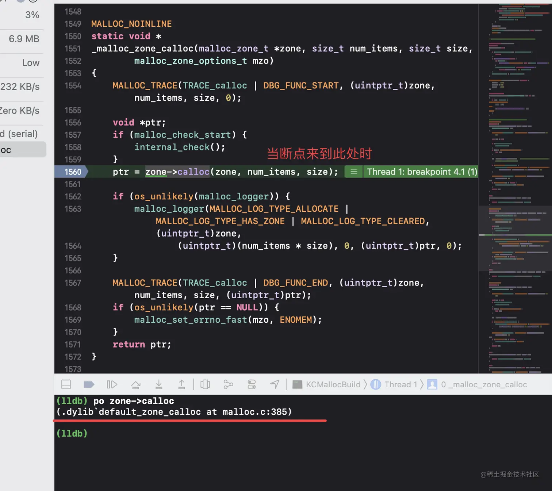The height and width of the screenshot is (491, 552).
Task: Select the 232 KB/s gauge row
Action: click(22, 87)
